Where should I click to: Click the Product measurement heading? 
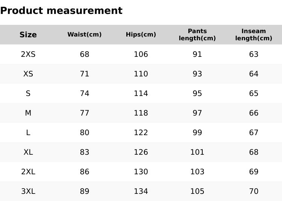pos(61,11)
